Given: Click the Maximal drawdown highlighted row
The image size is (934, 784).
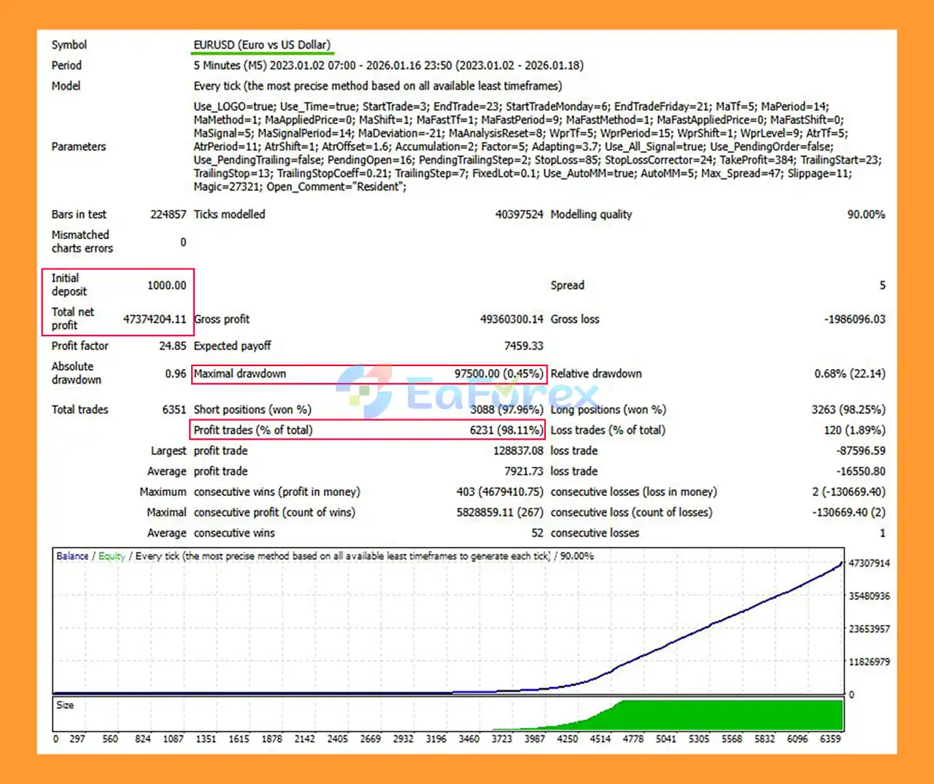Looking at the screenshot, I should (368, 374).
